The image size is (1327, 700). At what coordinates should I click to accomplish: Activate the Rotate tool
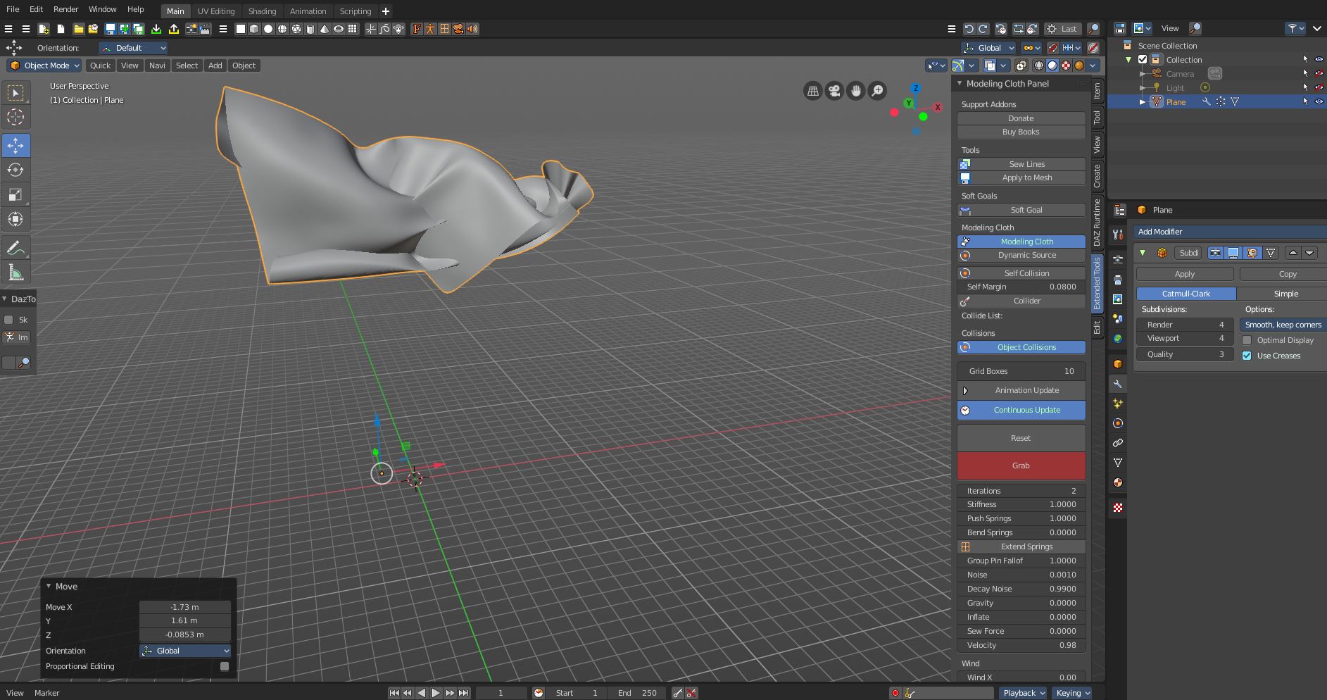pyautogui.click(x=15, y=170)
